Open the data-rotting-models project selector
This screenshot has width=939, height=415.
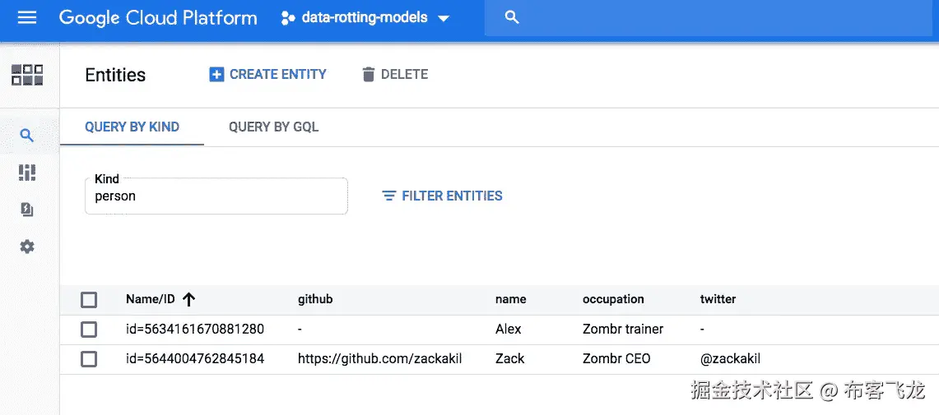[x=365, y=18]
